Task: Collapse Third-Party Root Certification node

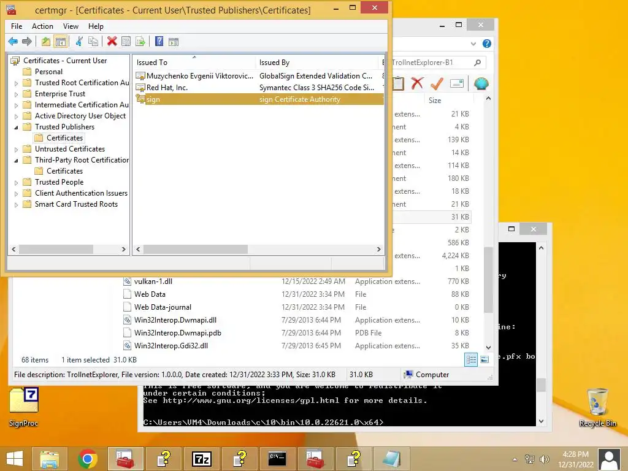Action: pos(16,161)
